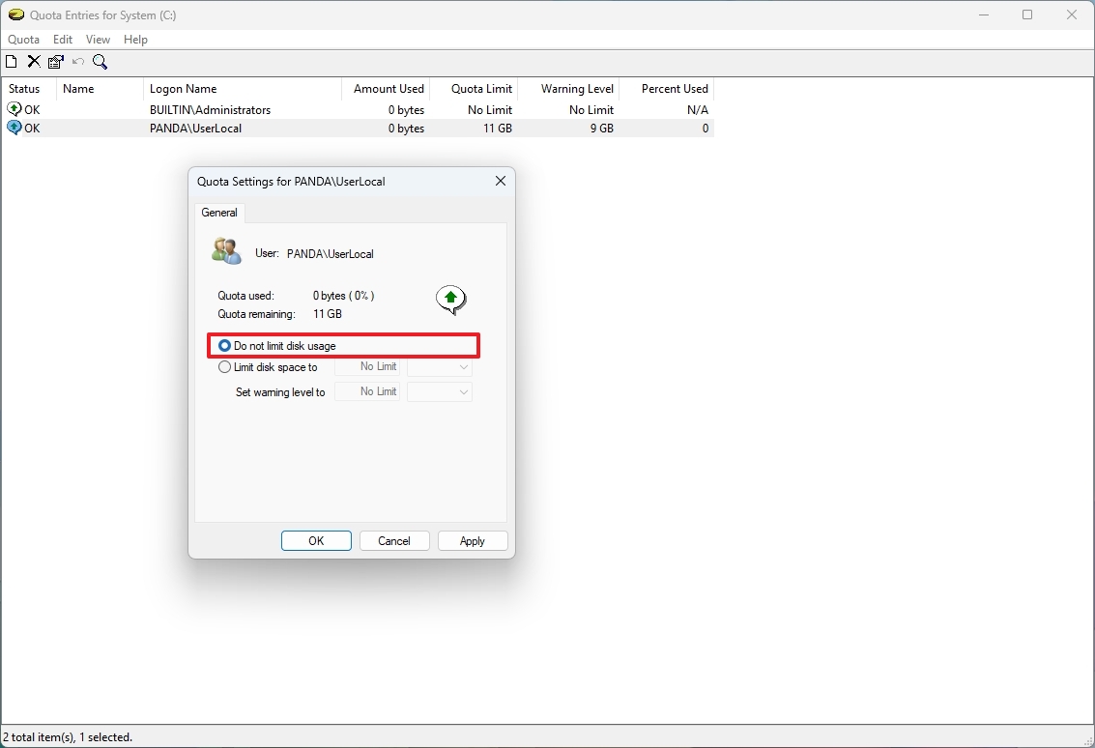Open the Quota menu
1095x748 pixels.
point(23,39)
